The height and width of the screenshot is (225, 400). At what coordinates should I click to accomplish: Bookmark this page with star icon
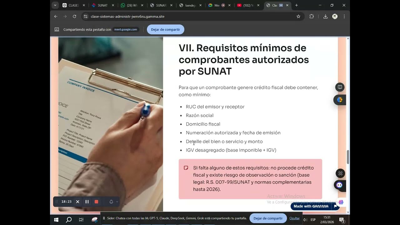click(298, 17)
